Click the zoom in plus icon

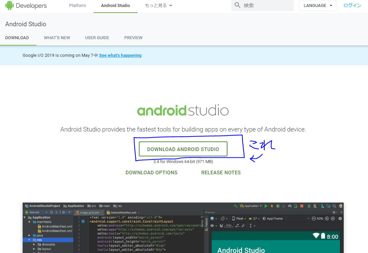(x=327, y=218)
